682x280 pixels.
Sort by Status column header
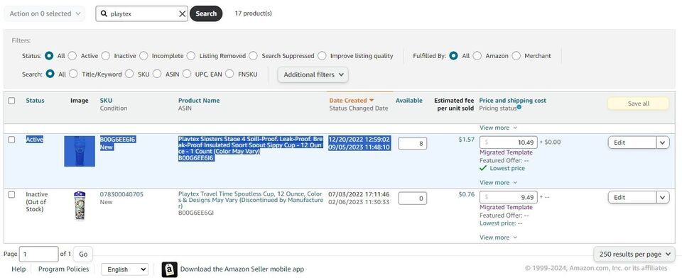36,100
